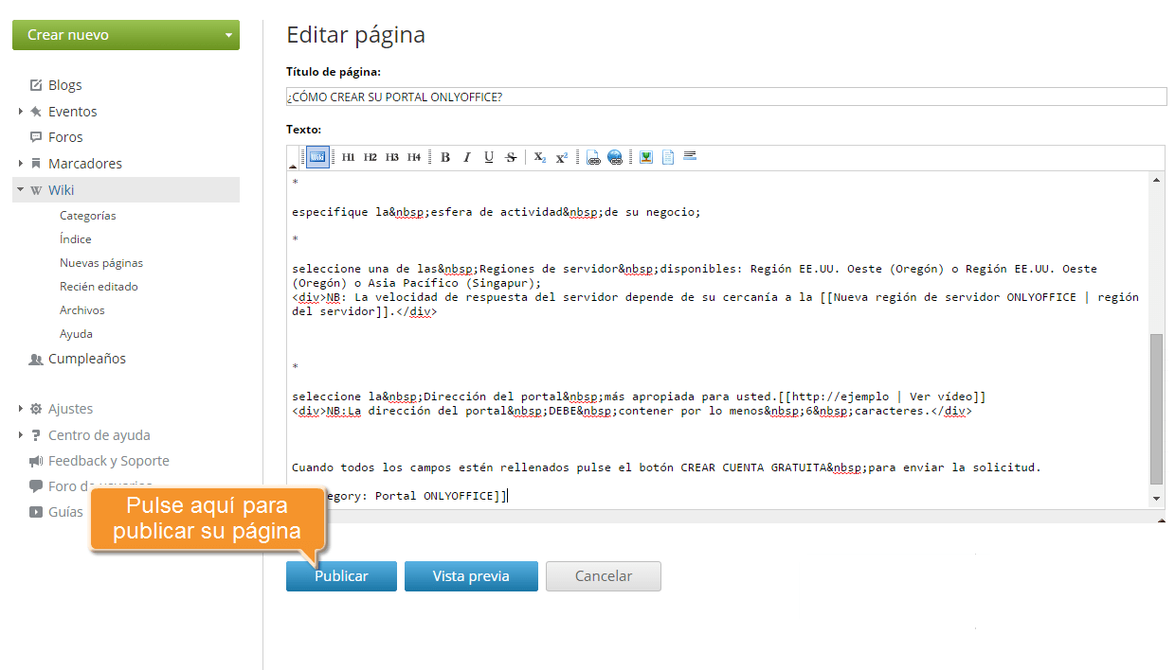Insert table of contents lines icon
The image size is (1175, 670).
pyautogui.click(x=690, y=155)
